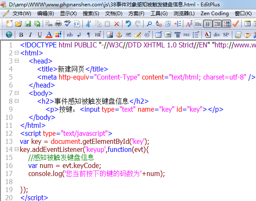Collapse the body fold on line 7
This screenshot has width=256, height=201.
coord(16,93)
